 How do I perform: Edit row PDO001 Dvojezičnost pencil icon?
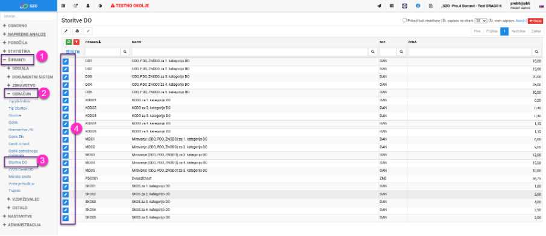66,179
